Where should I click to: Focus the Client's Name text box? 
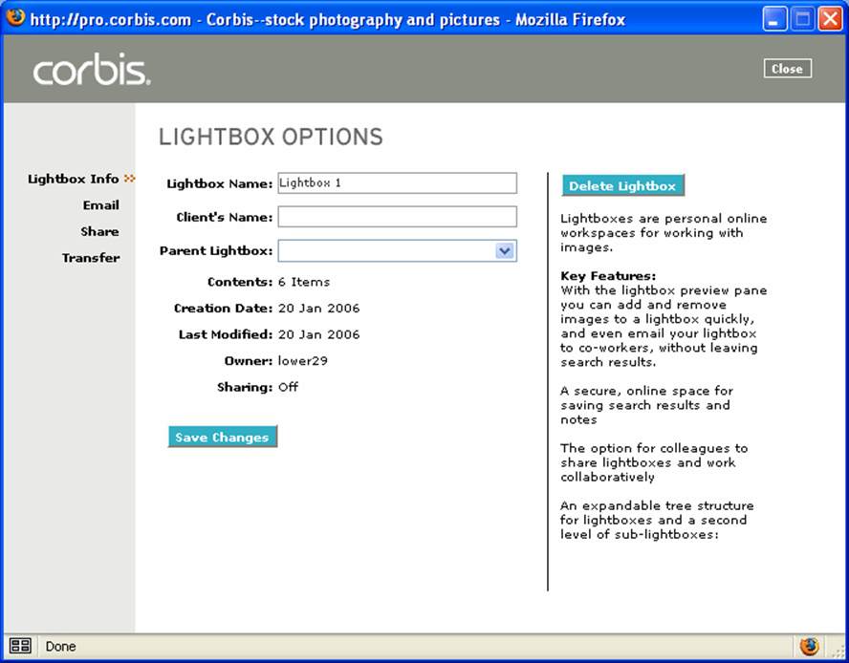click(397, 217)
